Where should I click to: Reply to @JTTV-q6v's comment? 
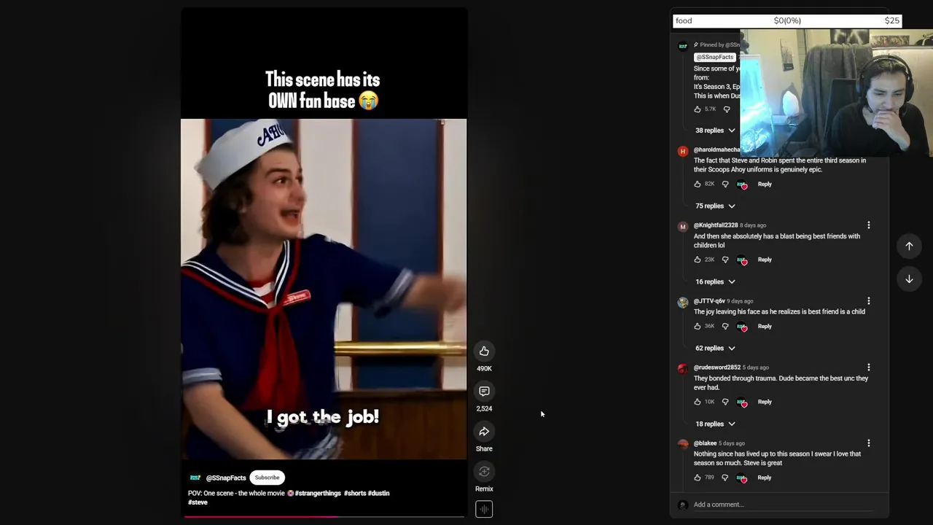pos(765,327)
